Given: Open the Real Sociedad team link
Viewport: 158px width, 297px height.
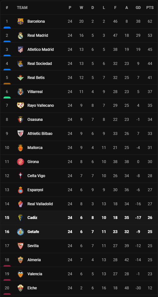Looking at the screenshot, I should point(40,63).
